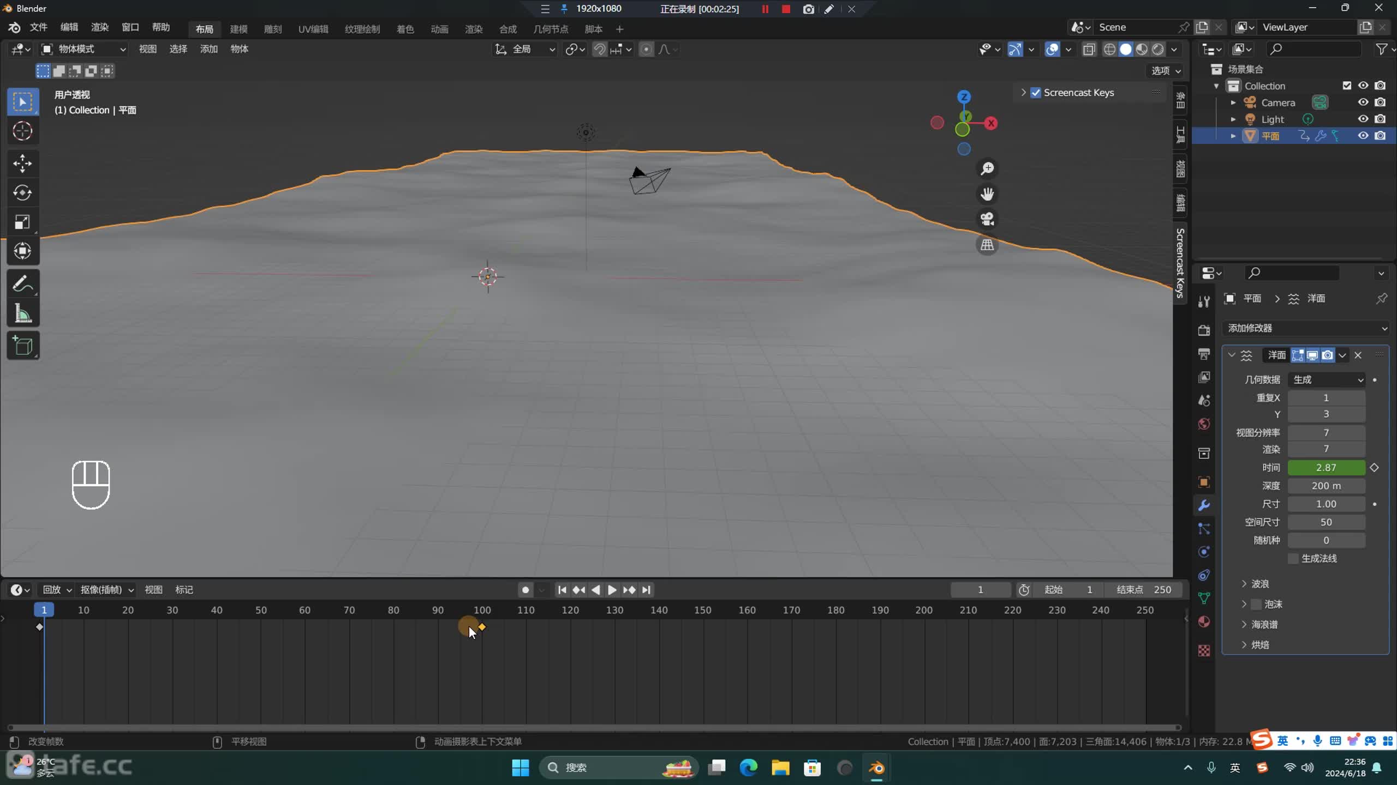Switch to the 动画 workspace tab
The width and height of the screenshot is (1397, 785).
tap(439, 29)
